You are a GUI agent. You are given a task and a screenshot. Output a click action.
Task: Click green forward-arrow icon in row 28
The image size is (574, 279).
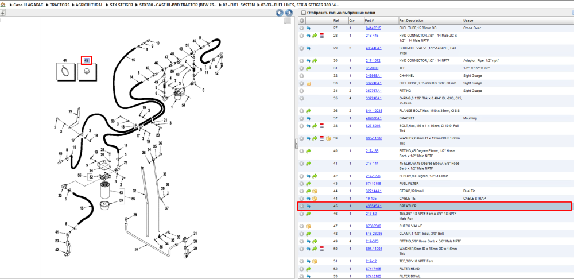click(315, 36)
